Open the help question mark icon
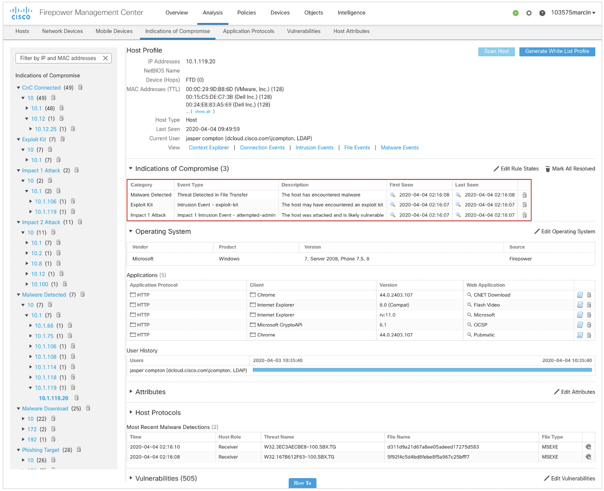 pyautogui.click(x=542, y=13)
